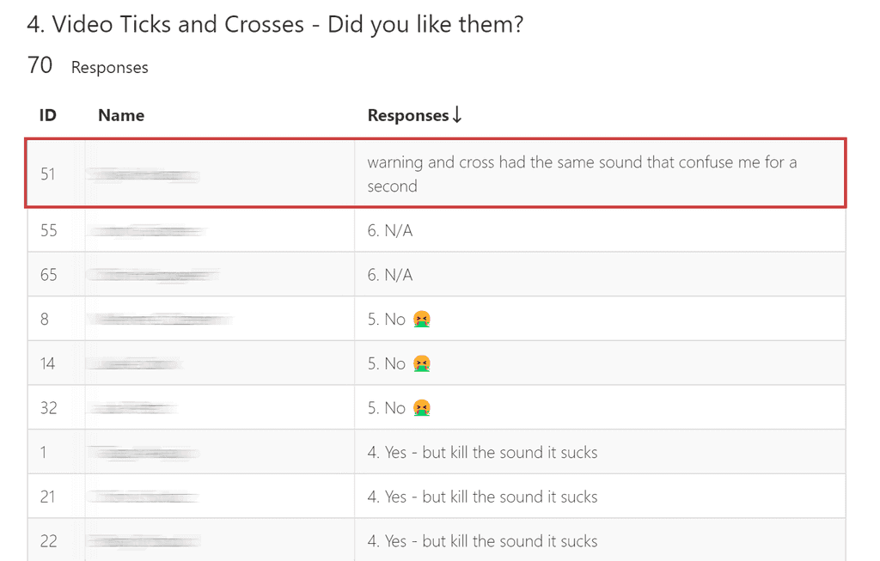Select the 'Yes' response in row ID 22

tap(482, 541)
